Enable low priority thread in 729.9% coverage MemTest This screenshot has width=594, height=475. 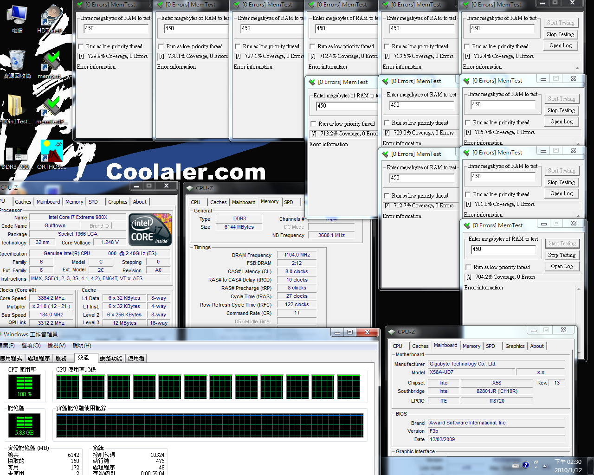81,46
